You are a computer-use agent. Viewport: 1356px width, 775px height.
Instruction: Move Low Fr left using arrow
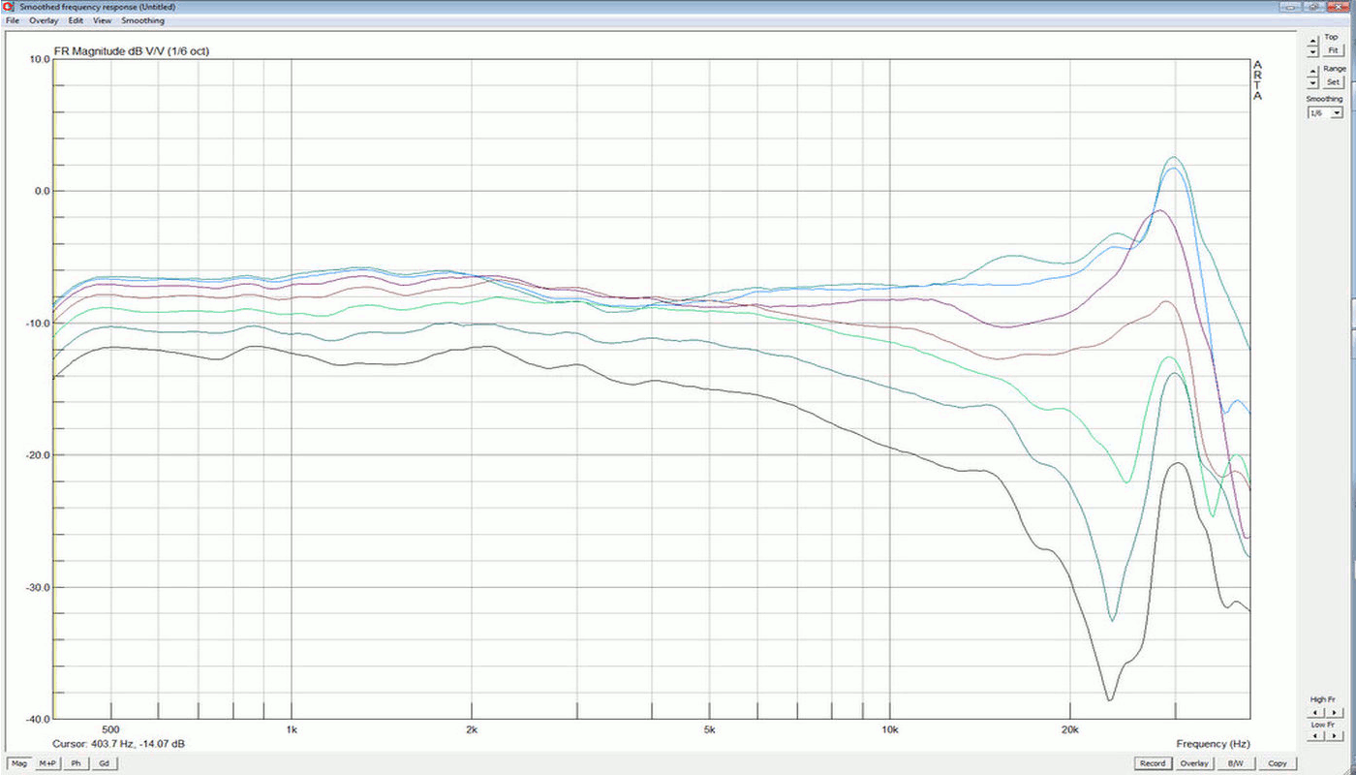1315,737
